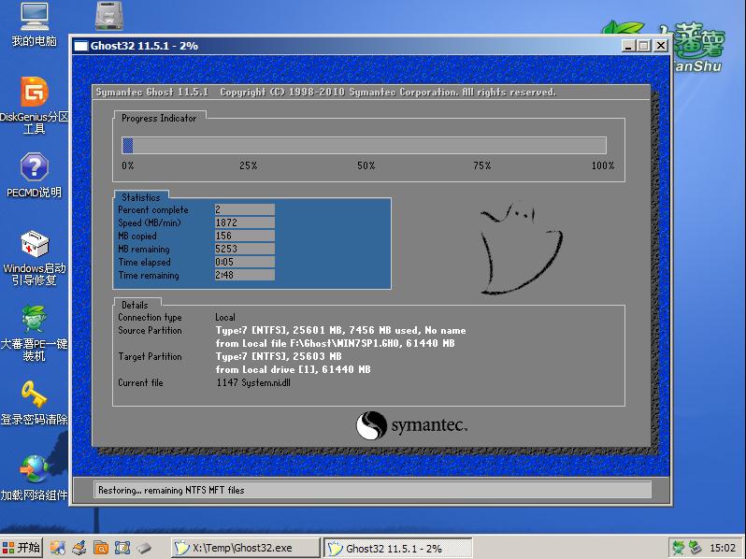Viewport: 746px width, 559px height.
Task: Click the Ghost32 window title bar
Action: (327, 46)
